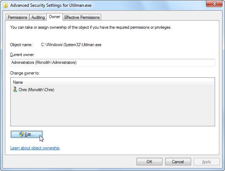
Task: Click the Change owner to label
Action: tap(25, 73)
